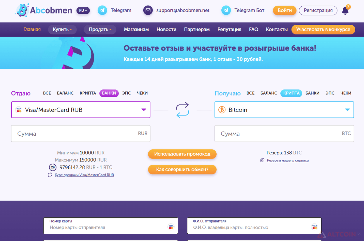
Task: Open Новости page
Action: 166,29
